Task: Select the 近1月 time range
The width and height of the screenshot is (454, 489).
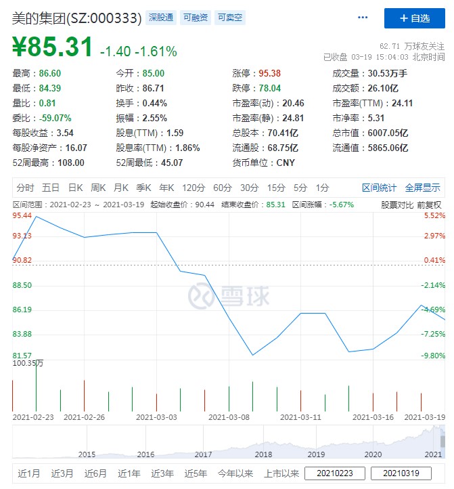Action: tap(29, 473)
